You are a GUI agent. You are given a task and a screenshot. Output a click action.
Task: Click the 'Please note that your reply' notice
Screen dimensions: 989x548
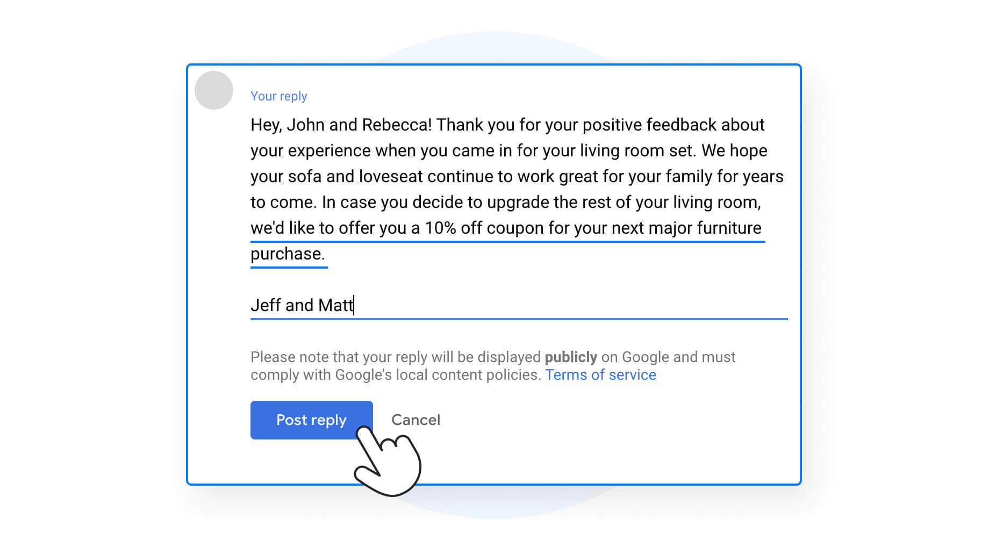pyautogui.click(x=493, y=366)
